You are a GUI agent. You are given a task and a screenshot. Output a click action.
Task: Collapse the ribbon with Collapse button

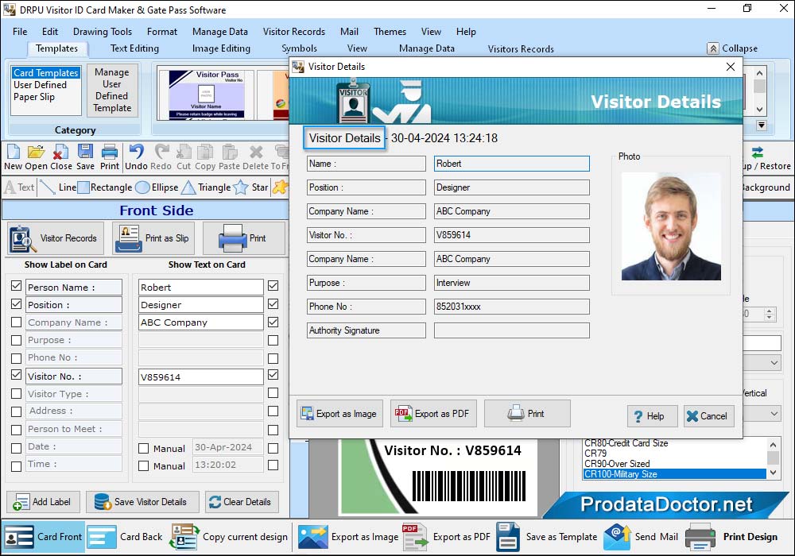point(733,48)
